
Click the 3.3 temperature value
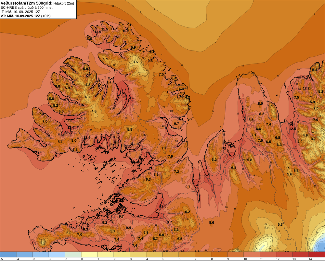267,228
